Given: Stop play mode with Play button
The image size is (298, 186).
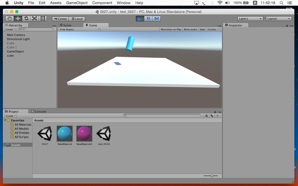Looking at the screenshot, I should (140, 19).
